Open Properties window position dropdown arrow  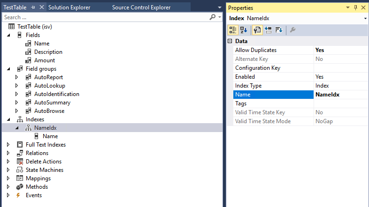[x=348, y=7]
